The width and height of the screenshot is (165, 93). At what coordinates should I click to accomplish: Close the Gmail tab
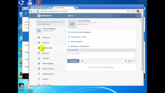coord(51,8)
